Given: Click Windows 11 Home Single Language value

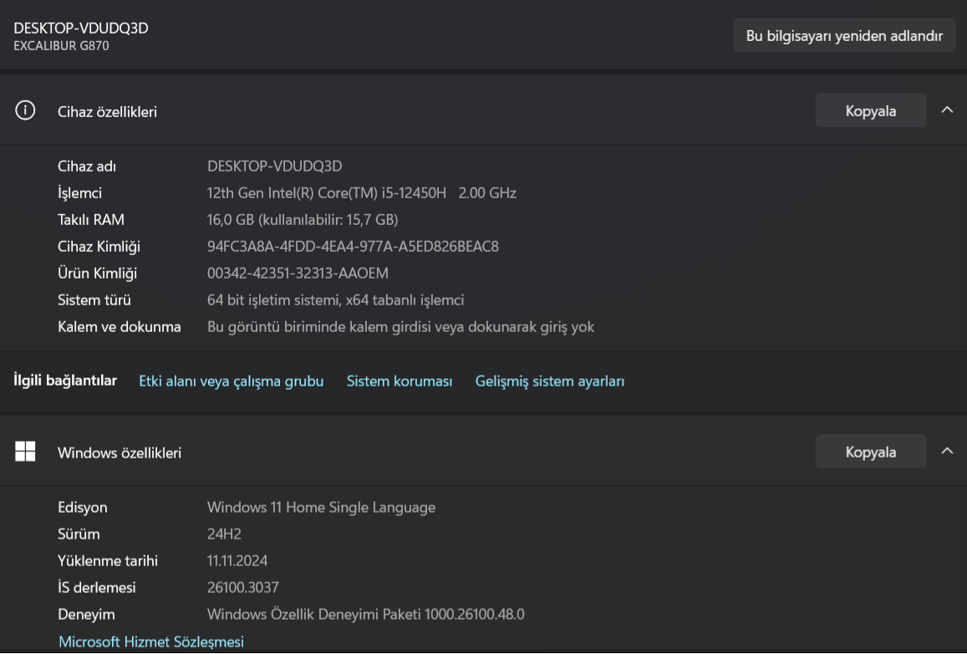Looking at the screenshot, I should (x=321, y=507).
